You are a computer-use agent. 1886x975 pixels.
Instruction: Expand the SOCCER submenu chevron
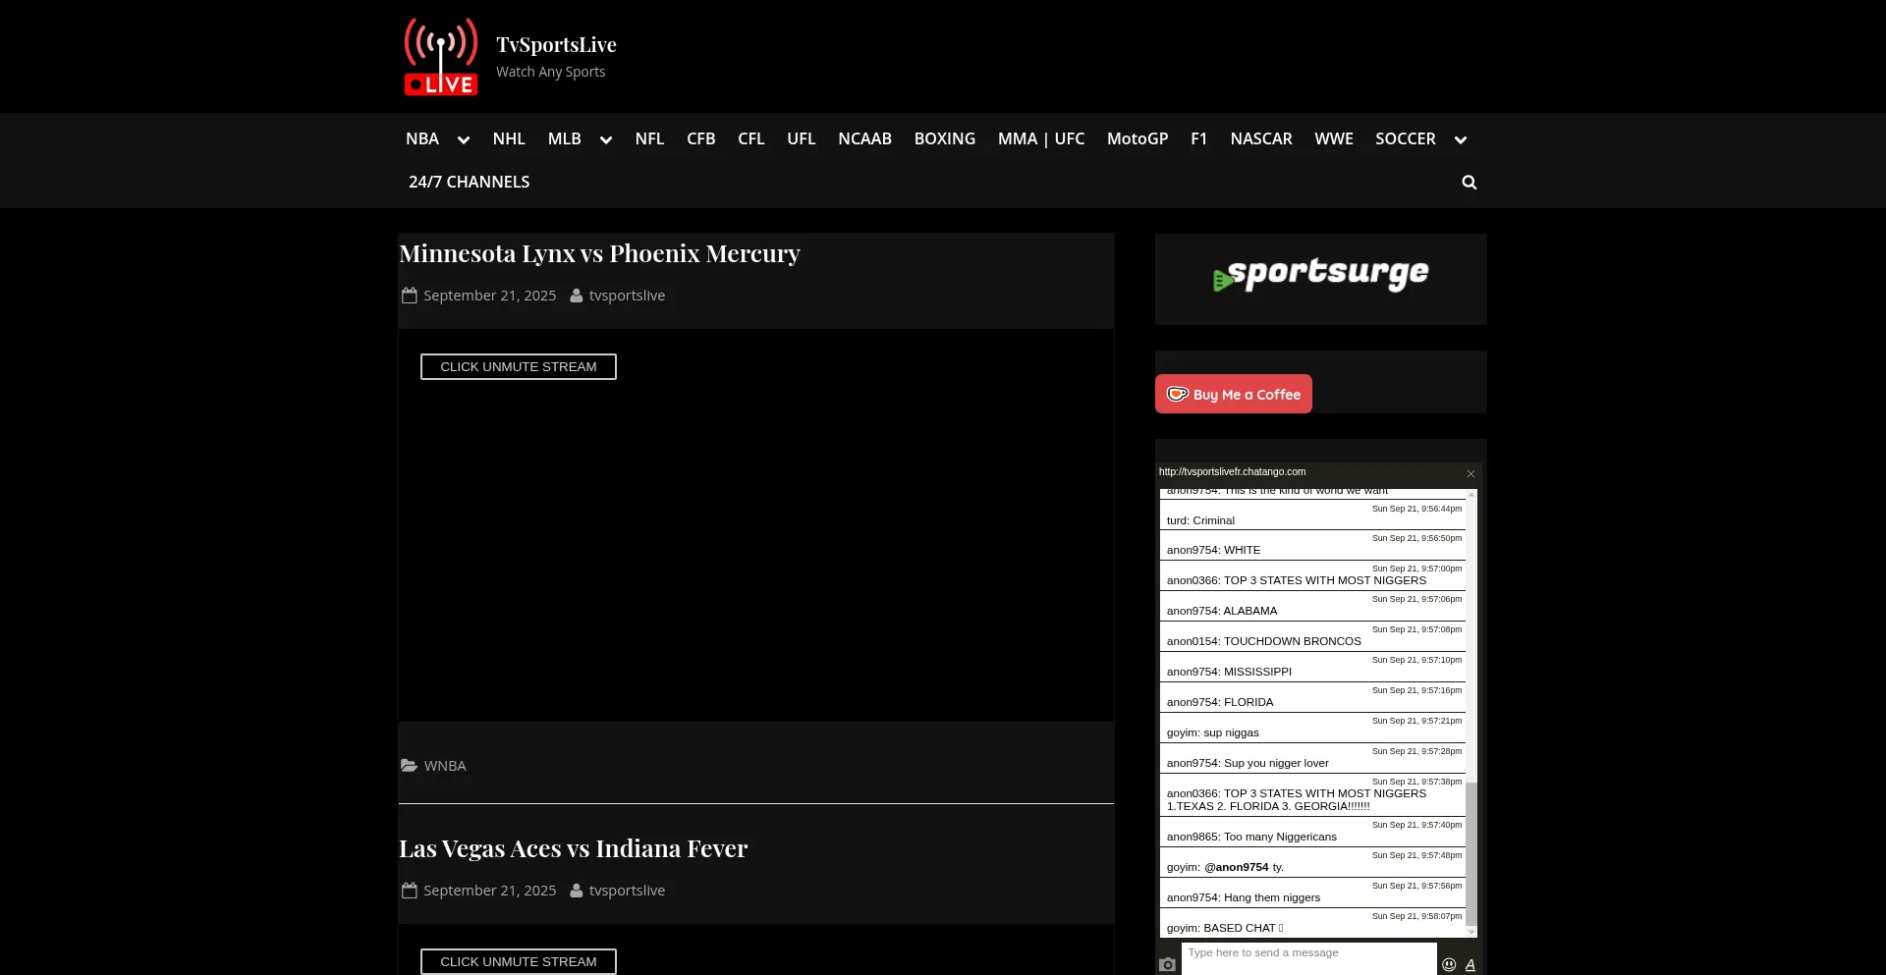[1461, 140]
